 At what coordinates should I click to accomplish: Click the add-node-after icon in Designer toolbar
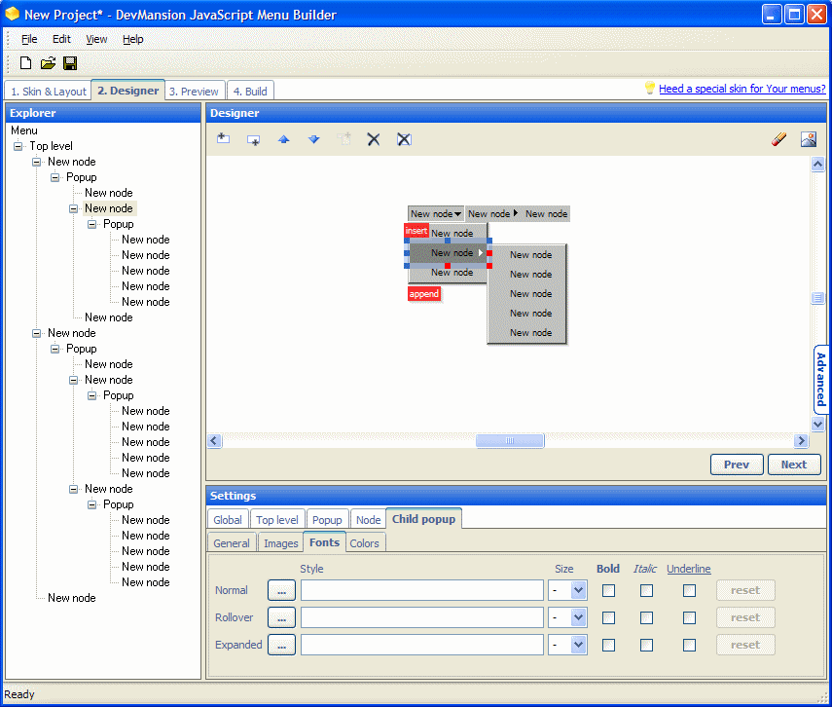[x=254, y=139]
